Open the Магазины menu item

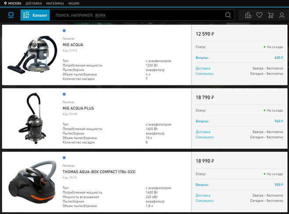55,4
